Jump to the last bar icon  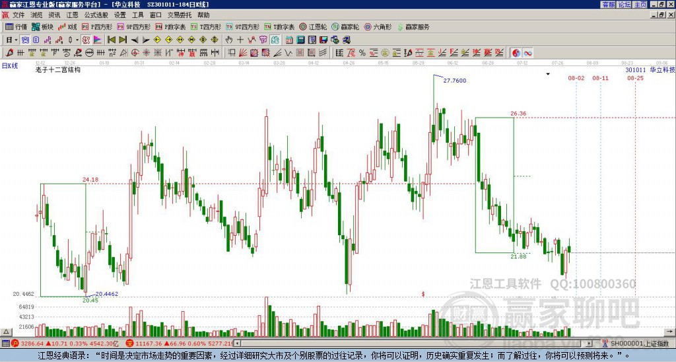coord(123,40)
